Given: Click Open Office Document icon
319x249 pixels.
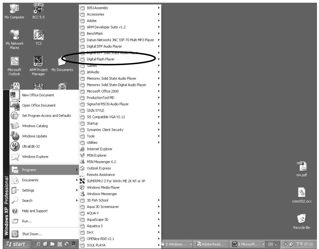Looking at the screenshot, I should [x=15, y=106].
